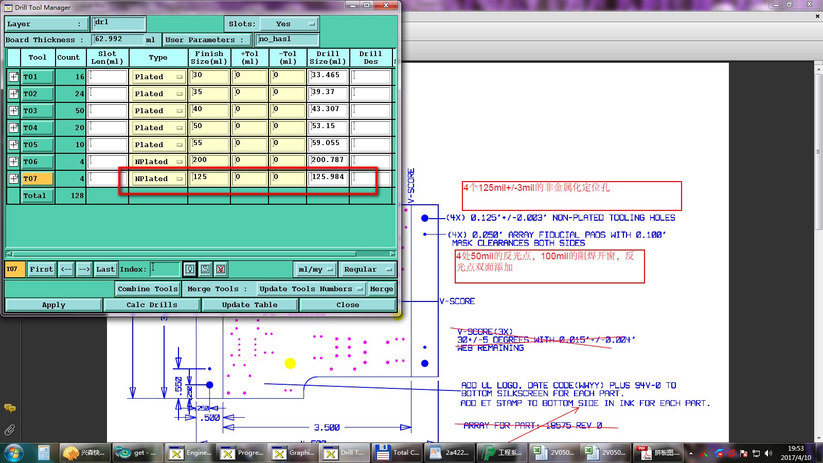
Task: Click the Drill Des field for T03
Action: (x=371, y=111)
